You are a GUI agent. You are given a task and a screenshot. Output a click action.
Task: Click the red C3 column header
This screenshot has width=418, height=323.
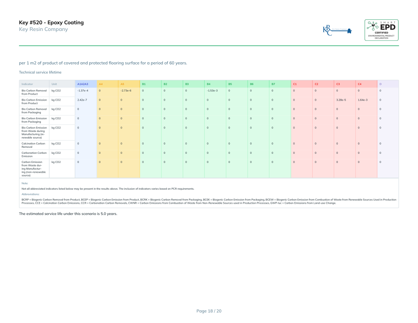click(338, 84)
